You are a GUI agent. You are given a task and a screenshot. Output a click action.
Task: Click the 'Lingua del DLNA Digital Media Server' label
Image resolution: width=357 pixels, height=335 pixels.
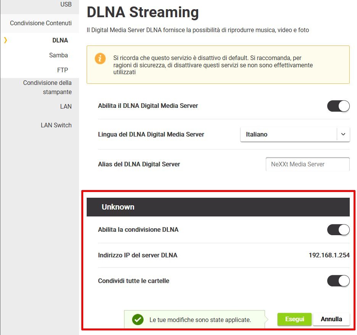coord(151,134)
